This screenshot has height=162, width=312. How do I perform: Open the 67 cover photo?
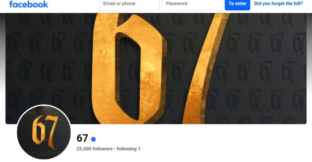(156, 69)
